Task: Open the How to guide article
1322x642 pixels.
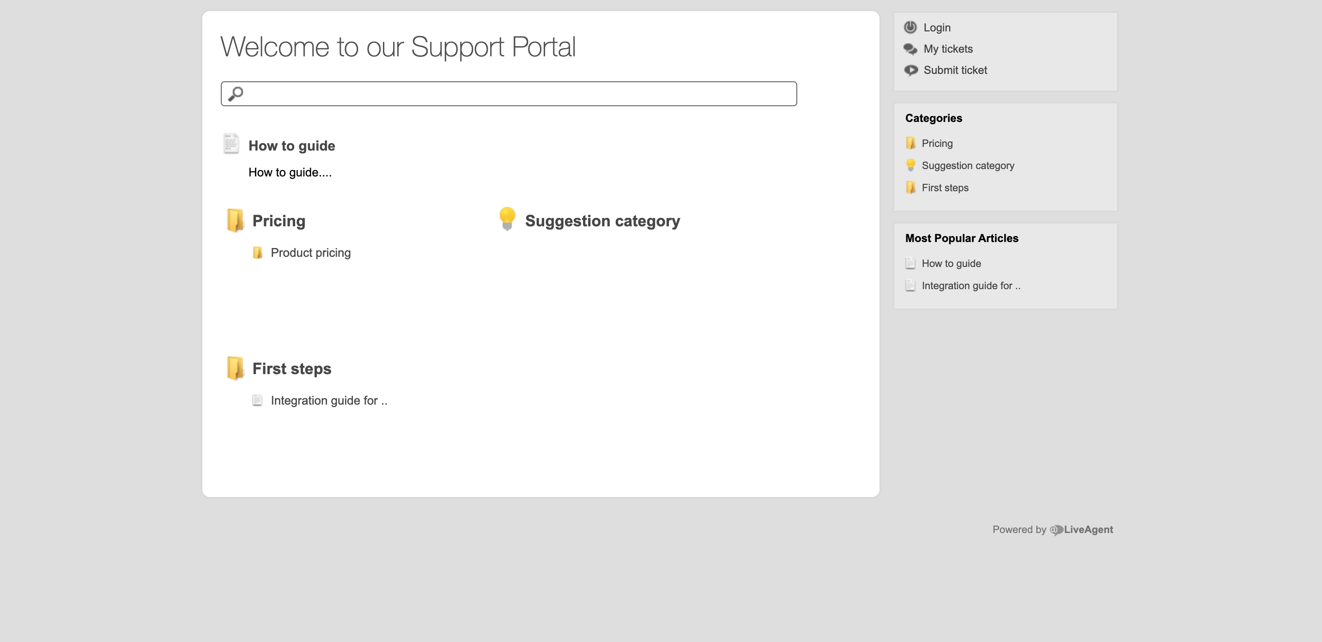Action: [x=291, y=145]
